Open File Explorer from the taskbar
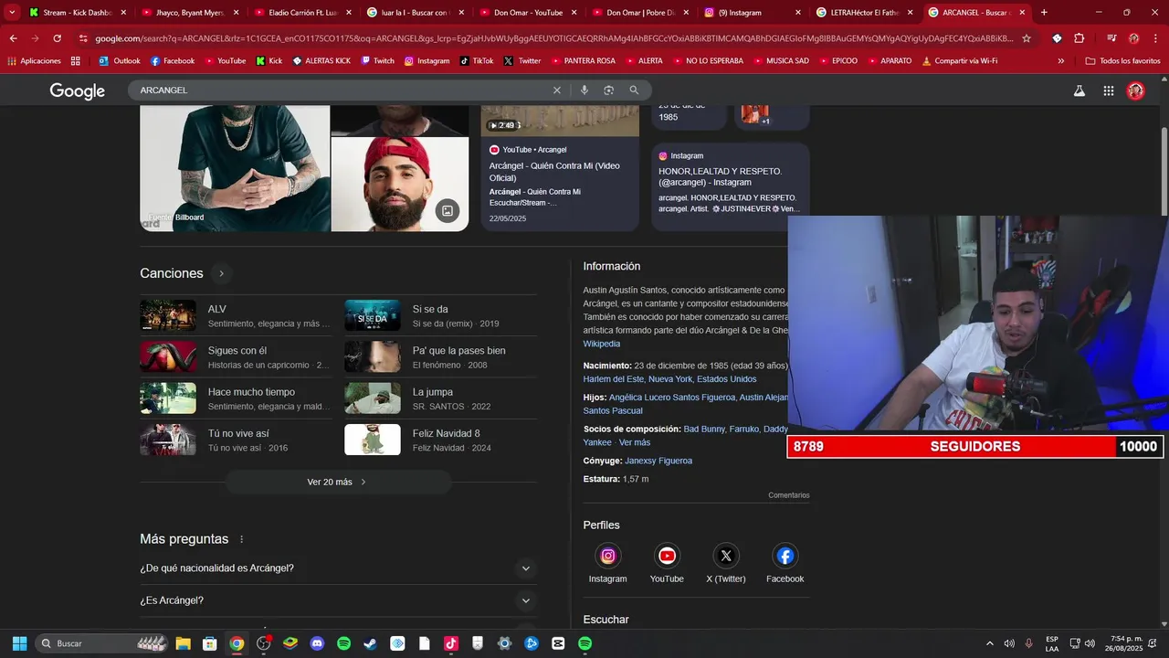Viewport: 1169px width, 658px height. [x=183, y=643]
